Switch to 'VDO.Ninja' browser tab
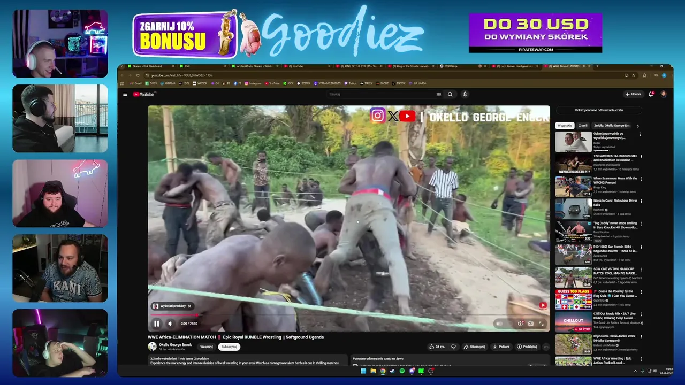Screen dimensions: 685x385 point(463,66)
